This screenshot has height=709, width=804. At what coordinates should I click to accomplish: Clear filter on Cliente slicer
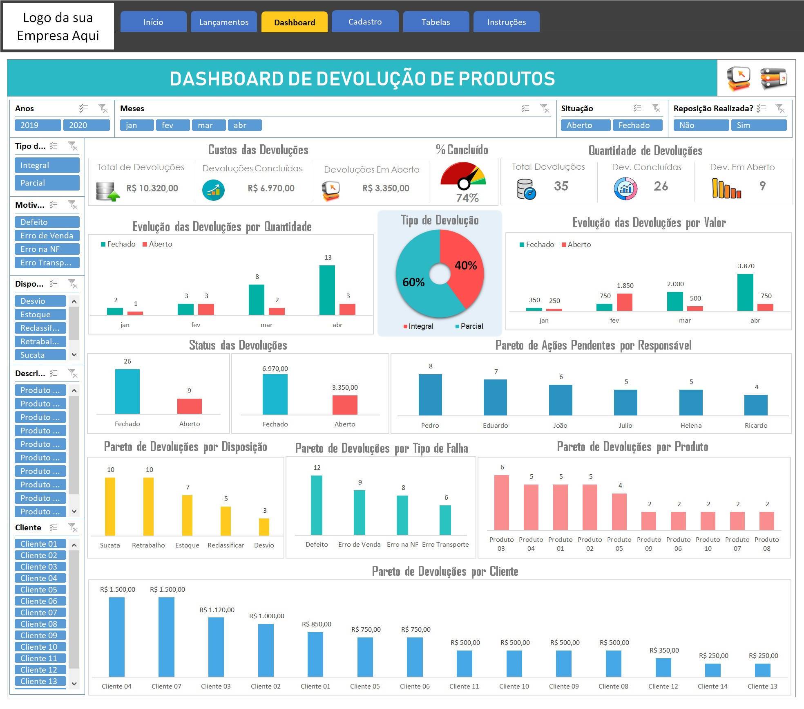coord(73,527)
